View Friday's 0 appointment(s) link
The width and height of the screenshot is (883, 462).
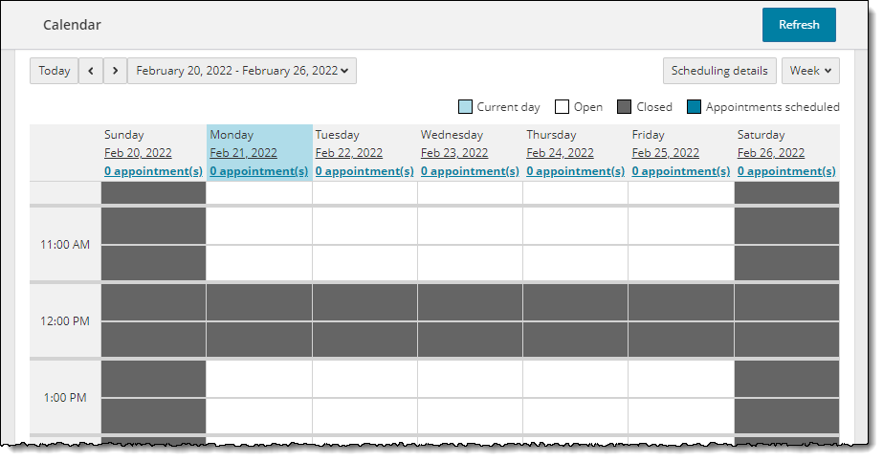coord(681,171)
